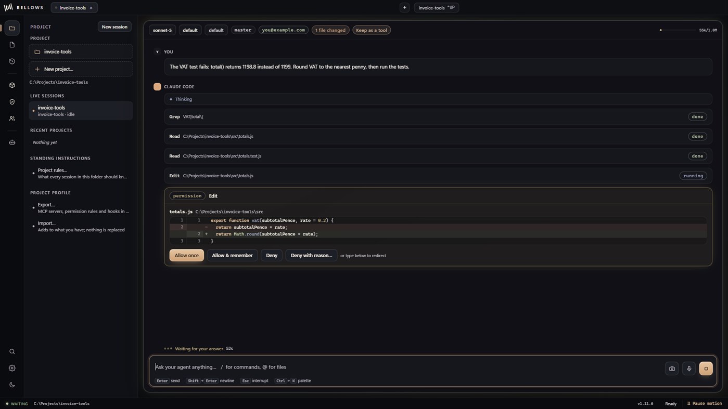Open the search magnifier icon in sidebar
The image size is (728, 409).
[x=12, y=351]
